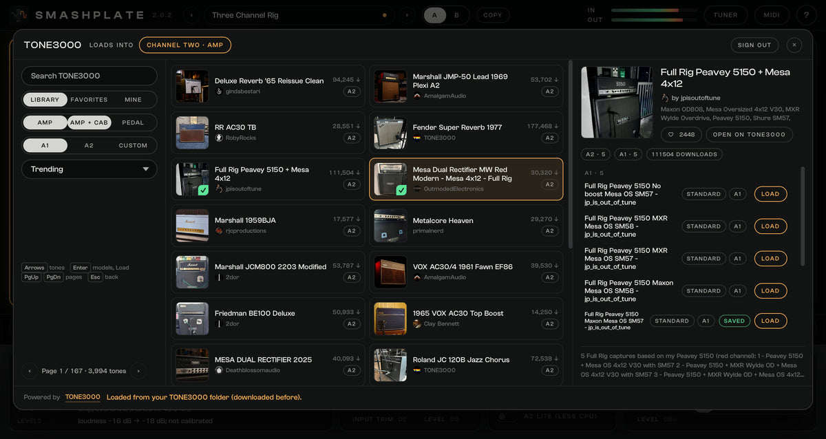The width and height of the screenshot is (826, 439).
Task: Click green checkmark on Mesa Dual Rectifier thumbnail
Action: point(401,190)
